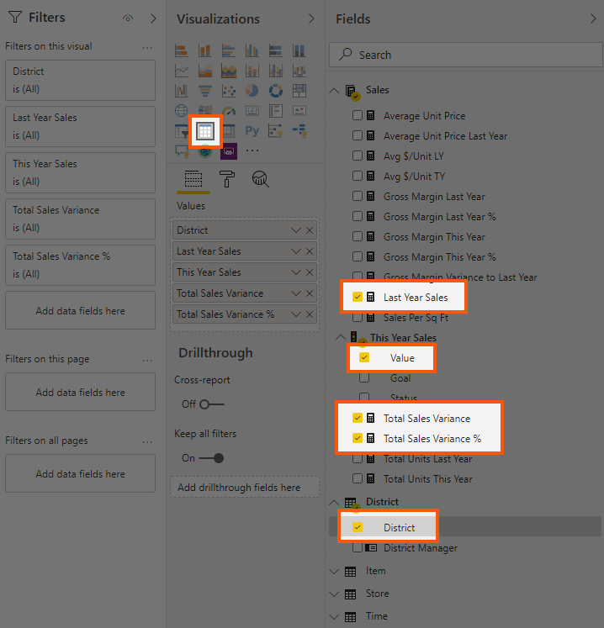Collapse the Fields pane
This screenshot has width=604, height=628.
tap(593, 18)
